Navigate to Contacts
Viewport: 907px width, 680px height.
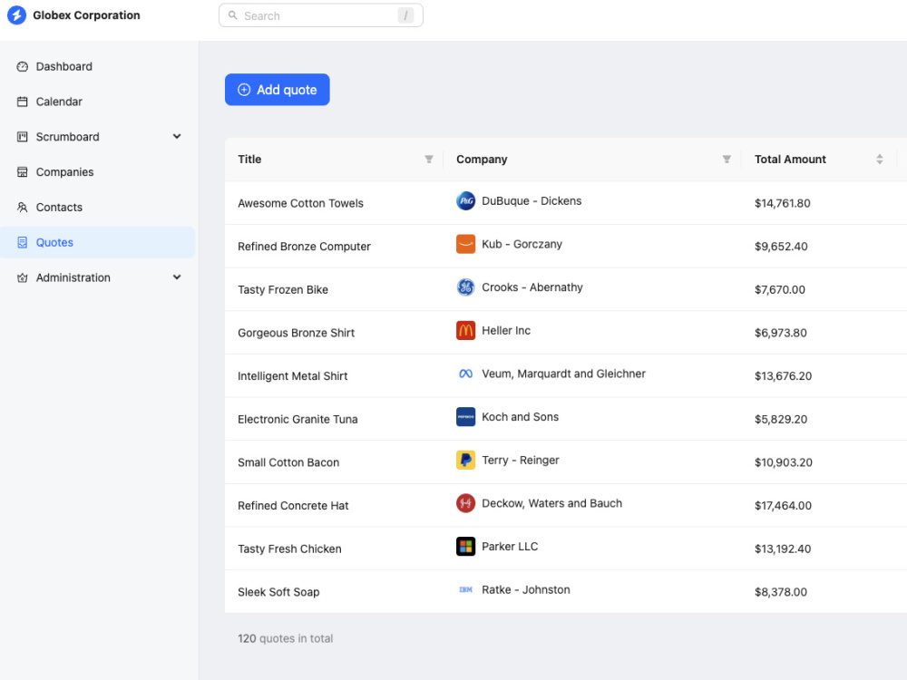click(97, 208)
